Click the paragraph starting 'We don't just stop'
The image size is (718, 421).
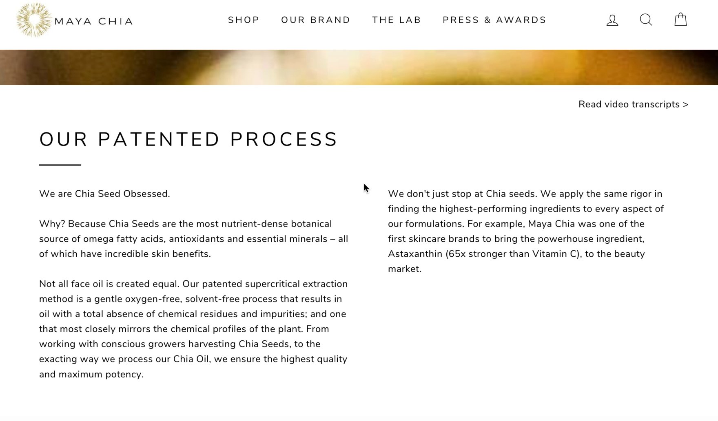(x=525, y=231)
